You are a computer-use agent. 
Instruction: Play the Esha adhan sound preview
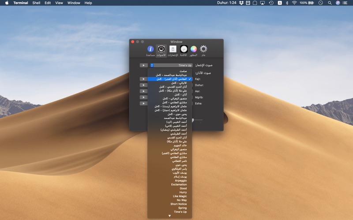(x=144, y=103)
